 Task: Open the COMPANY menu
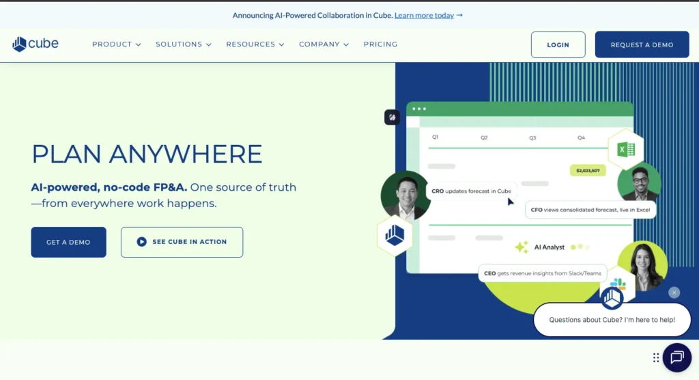(324, 44)
